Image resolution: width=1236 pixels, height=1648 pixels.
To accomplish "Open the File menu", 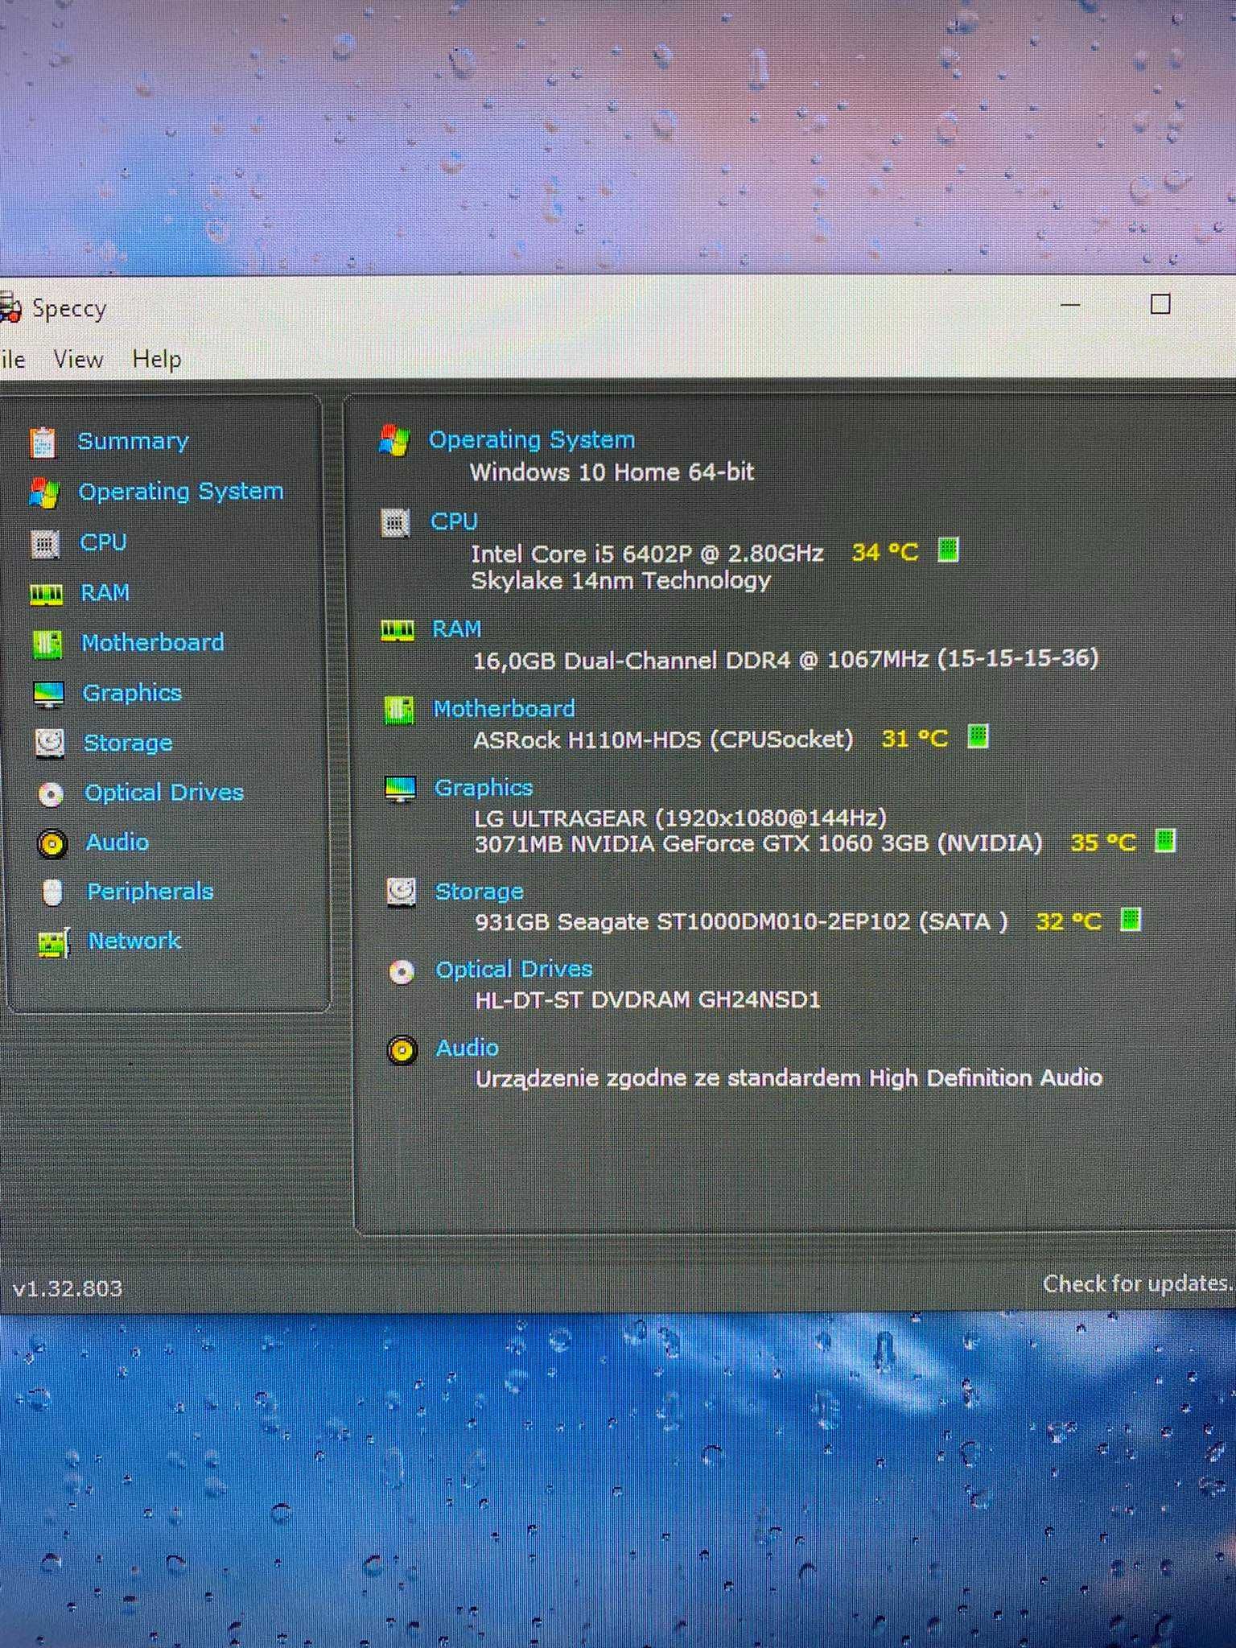I will tap(12, 359).
